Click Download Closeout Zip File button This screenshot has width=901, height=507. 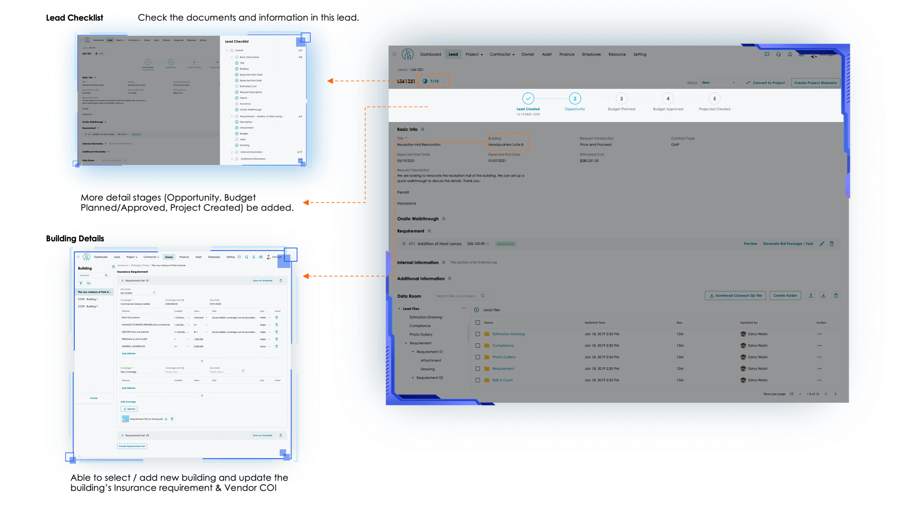tap(735, 296)
